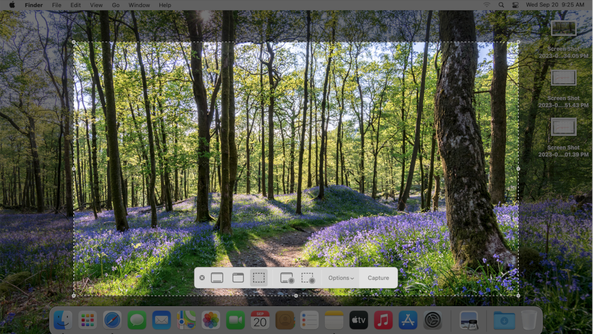Open Mail from the Dock
The image size is (593, 334).
(162, 320)
